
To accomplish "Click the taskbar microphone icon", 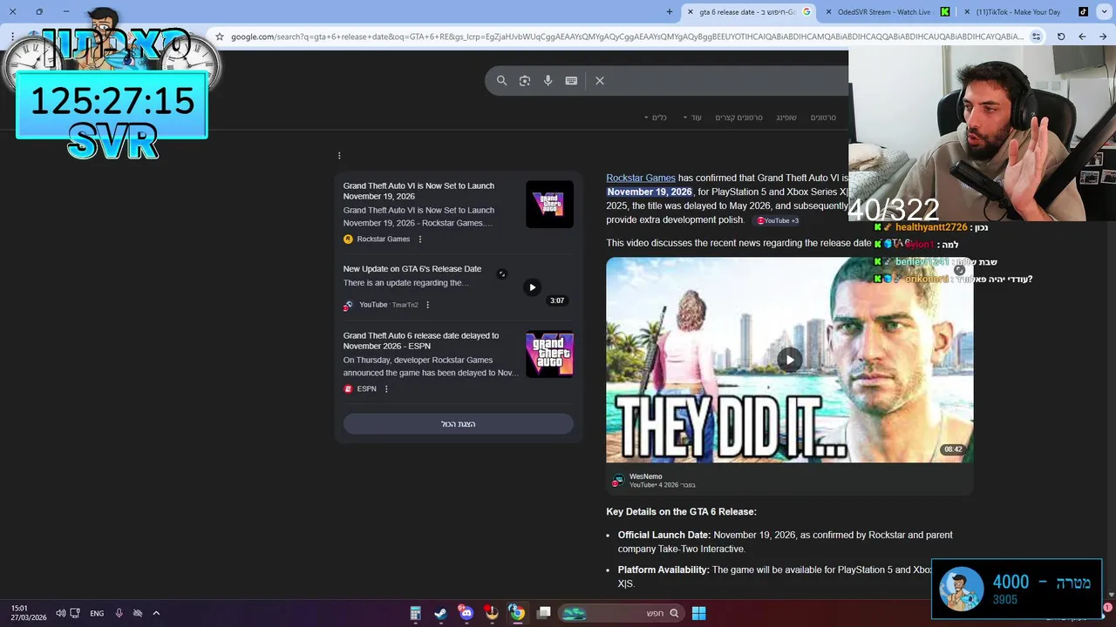I will click(119, 613).
